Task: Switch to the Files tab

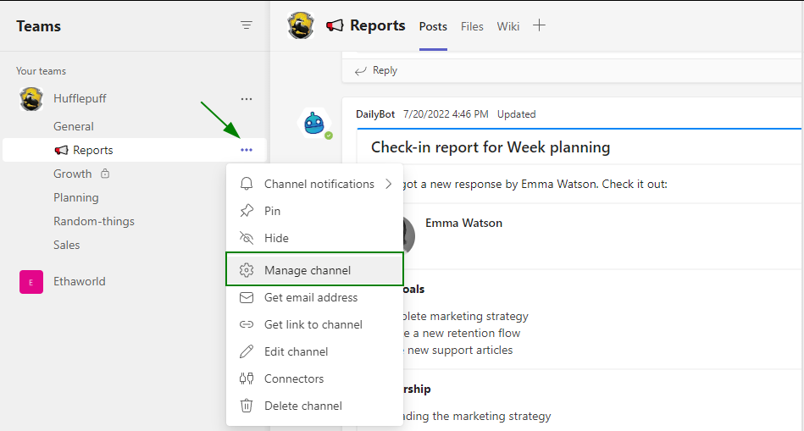Action: point(472,26)
